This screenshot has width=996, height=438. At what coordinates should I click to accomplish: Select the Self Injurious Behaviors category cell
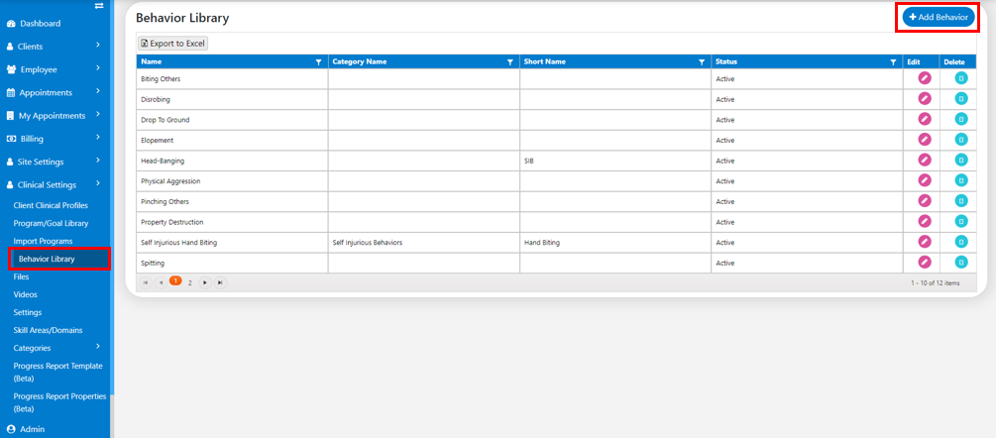point(424,243)
